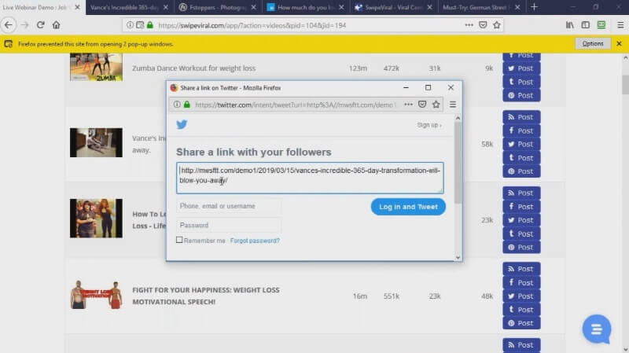The width and height of the screenshot is (629, 353).
Task: Focus the Password field
Action: pos(229,225)
